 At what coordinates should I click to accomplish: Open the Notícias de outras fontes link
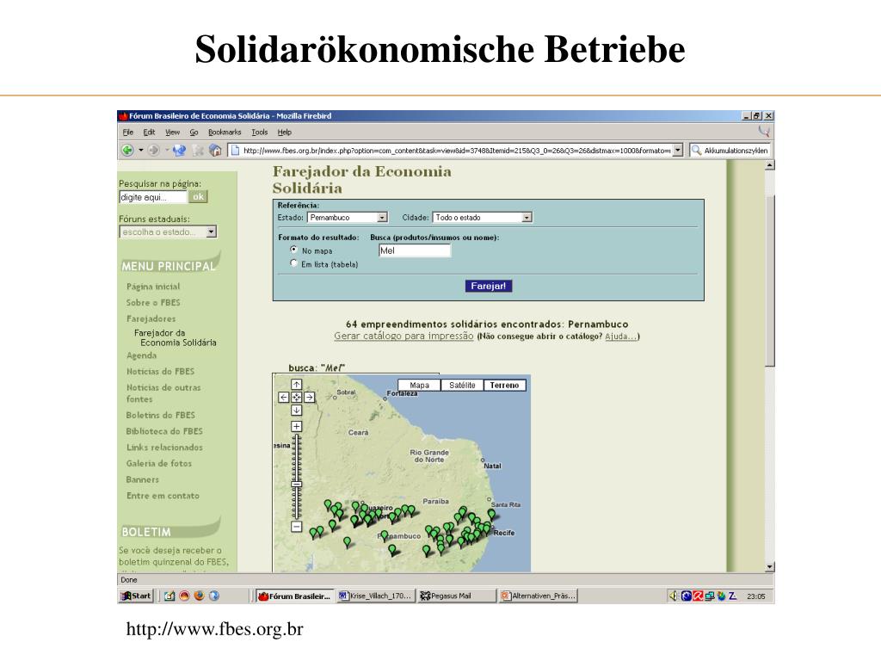pyautogui.click(x=163, y=392)
